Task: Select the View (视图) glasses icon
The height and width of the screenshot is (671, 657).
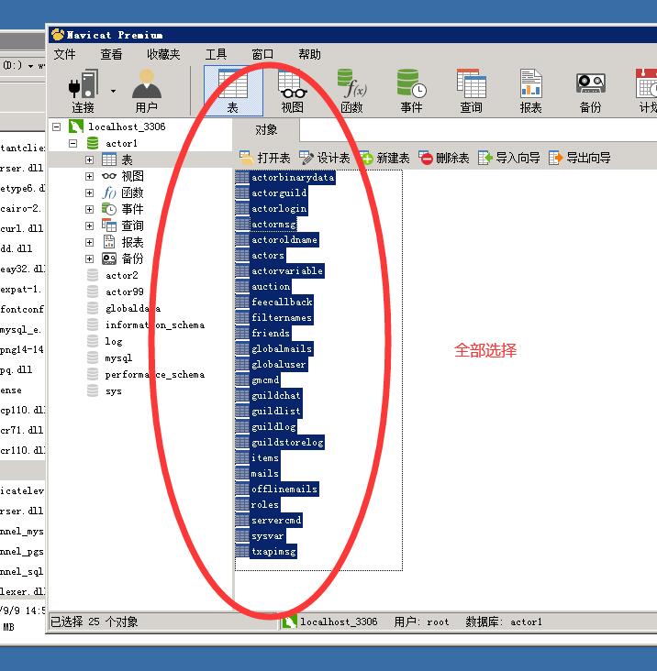Action: [292, 86]
